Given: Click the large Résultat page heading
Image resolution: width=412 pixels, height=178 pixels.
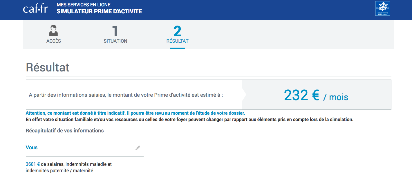Looking at the screenshot, I should [x=48, y=67].
